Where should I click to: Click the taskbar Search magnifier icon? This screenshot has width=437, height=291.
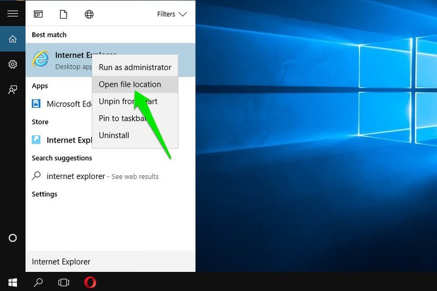(38, 282)
